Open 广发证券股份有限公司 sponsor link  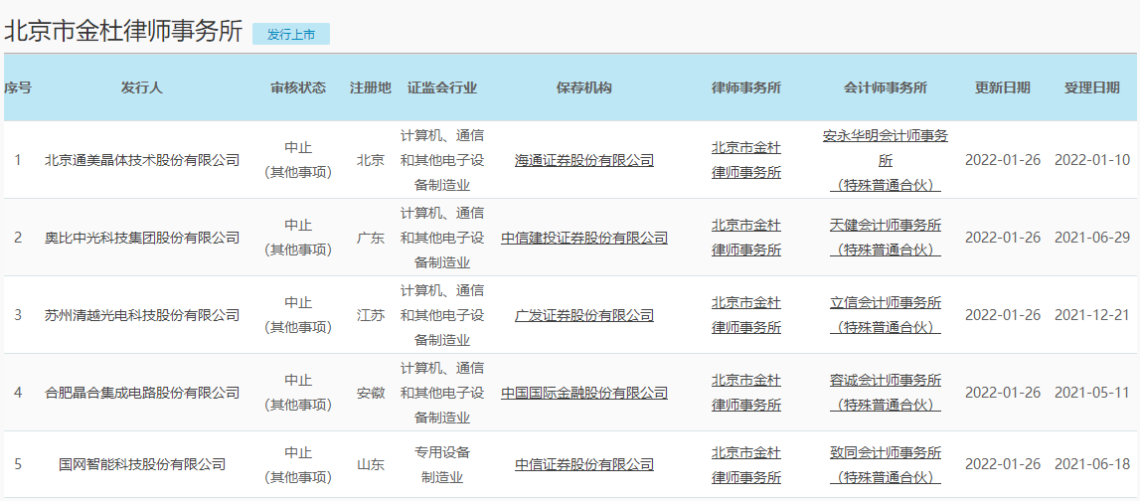583,315
